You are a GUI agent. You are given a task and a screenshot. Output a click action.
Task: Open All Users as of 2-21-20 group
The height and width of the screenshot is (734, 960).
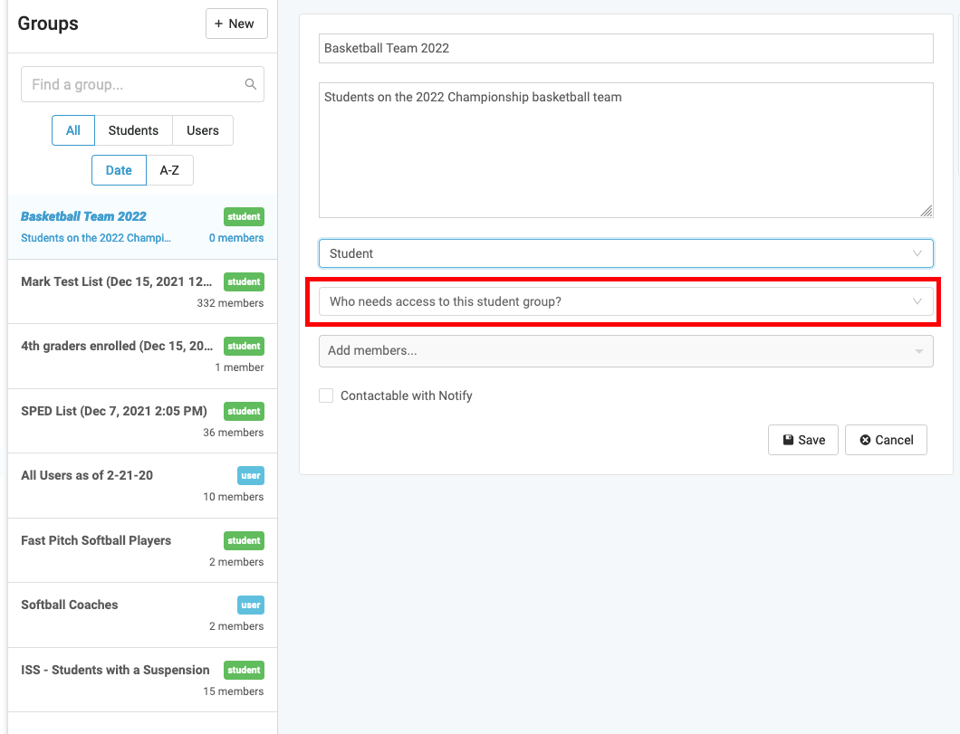(x=143, y=486)
